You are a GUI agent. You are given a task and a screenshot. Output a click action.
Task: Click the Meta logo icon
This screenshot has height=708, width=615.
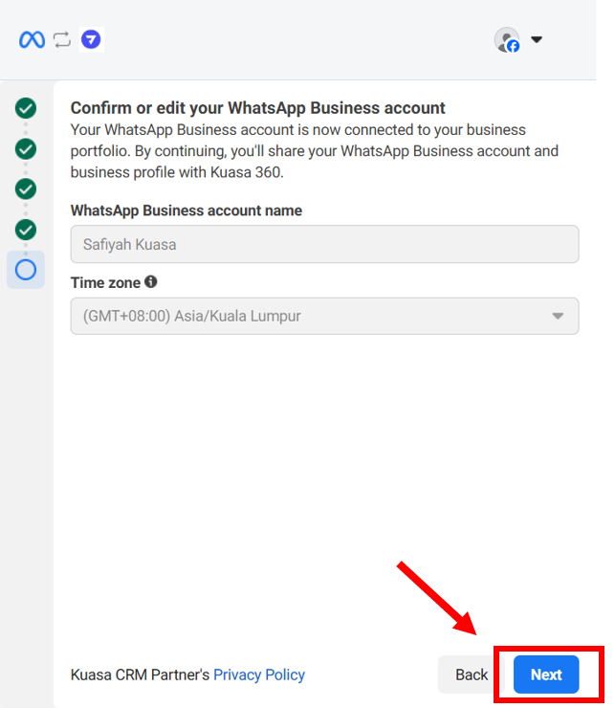[32, 40]
